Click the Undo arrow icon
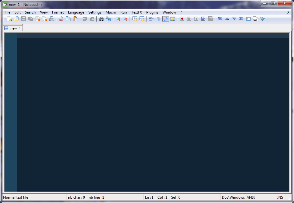Screen dimensions: 294x203 coord(85,19)
